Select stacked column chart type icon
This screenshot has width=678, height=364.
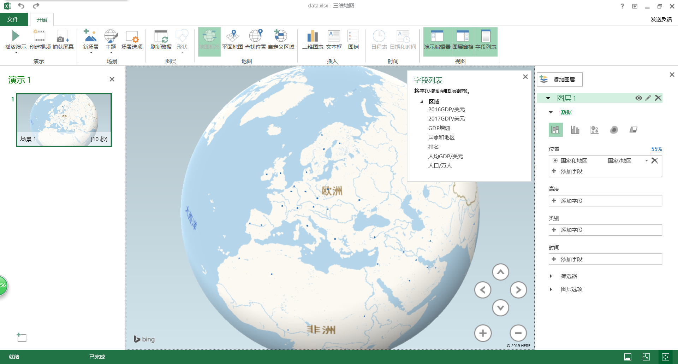click(x=555, y=130)
